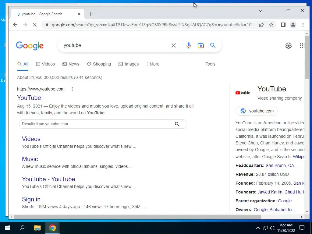
Task: Open the YouTube main result link
Action: pos(29,98)
